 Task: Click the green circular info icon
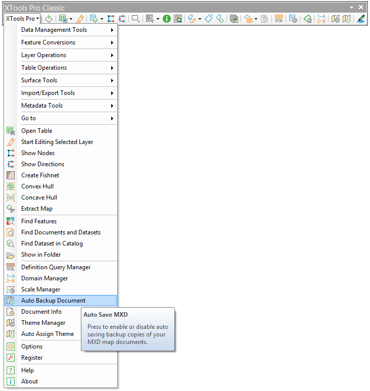click(167, 19)
